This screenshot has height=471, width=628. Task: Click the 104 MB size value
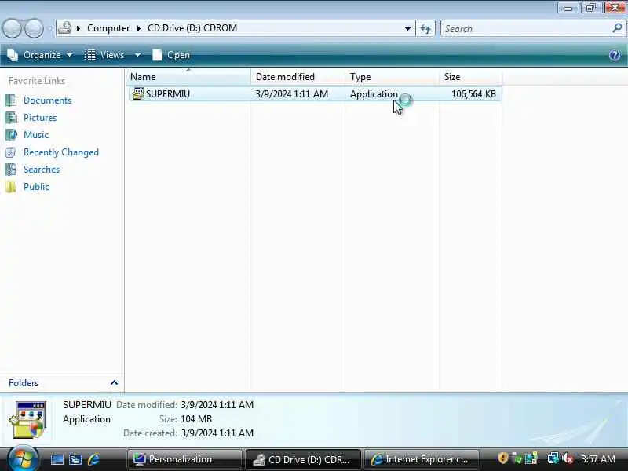click(x=196, y=419)
